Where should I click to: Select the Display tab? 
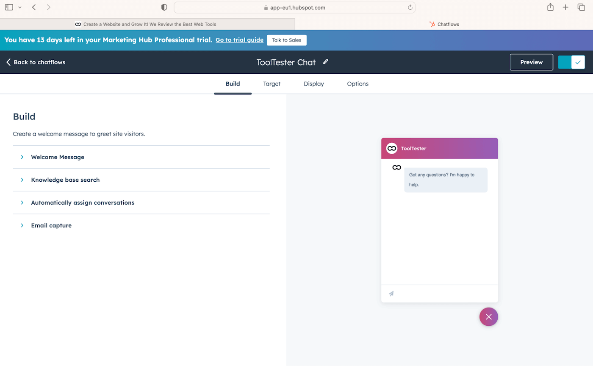point(314,84)
